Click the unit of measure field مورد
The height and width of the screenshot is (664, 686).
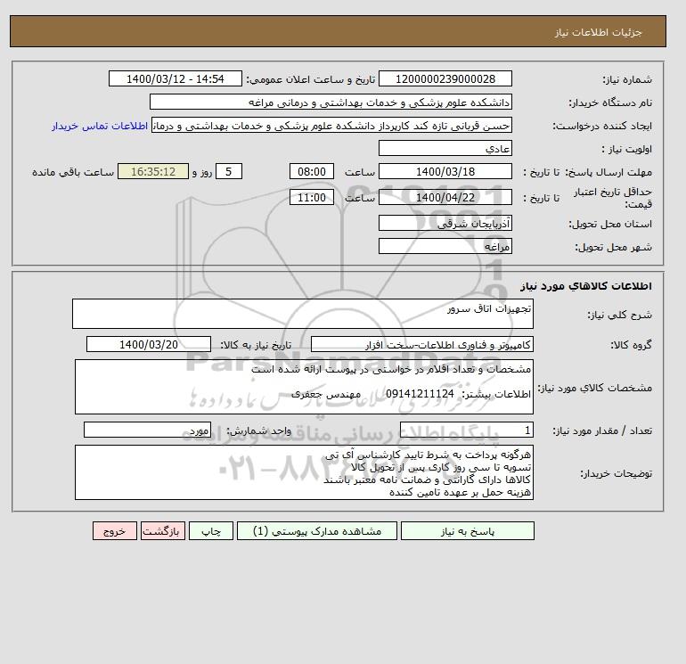[x=147, y=430]
